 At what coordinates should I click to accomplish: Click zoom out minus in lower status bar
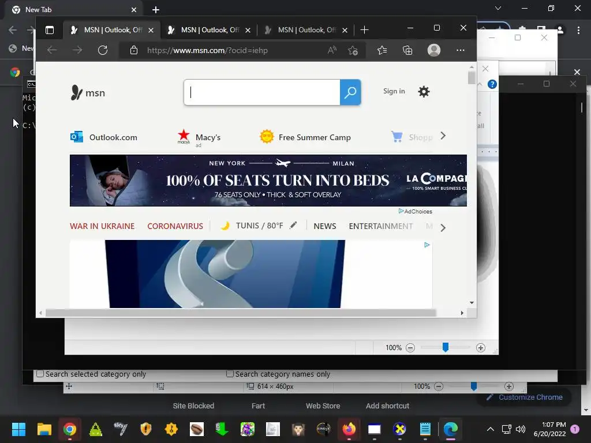point(439,386)
